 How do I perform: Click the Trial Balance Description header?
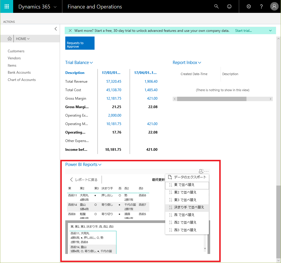[x=75, y=73]
